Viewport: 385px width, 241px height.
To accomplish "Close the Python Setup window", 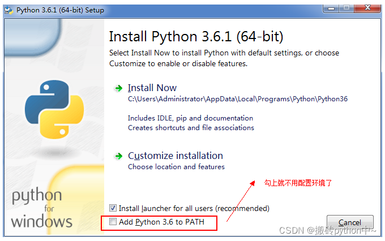I will 367,8.
